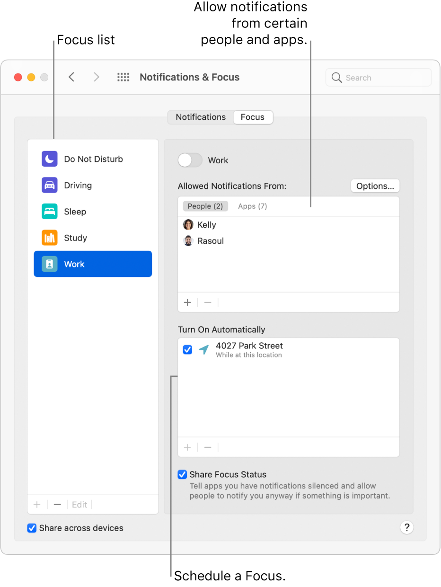Turn on the Work focus switch

(190, 160)
